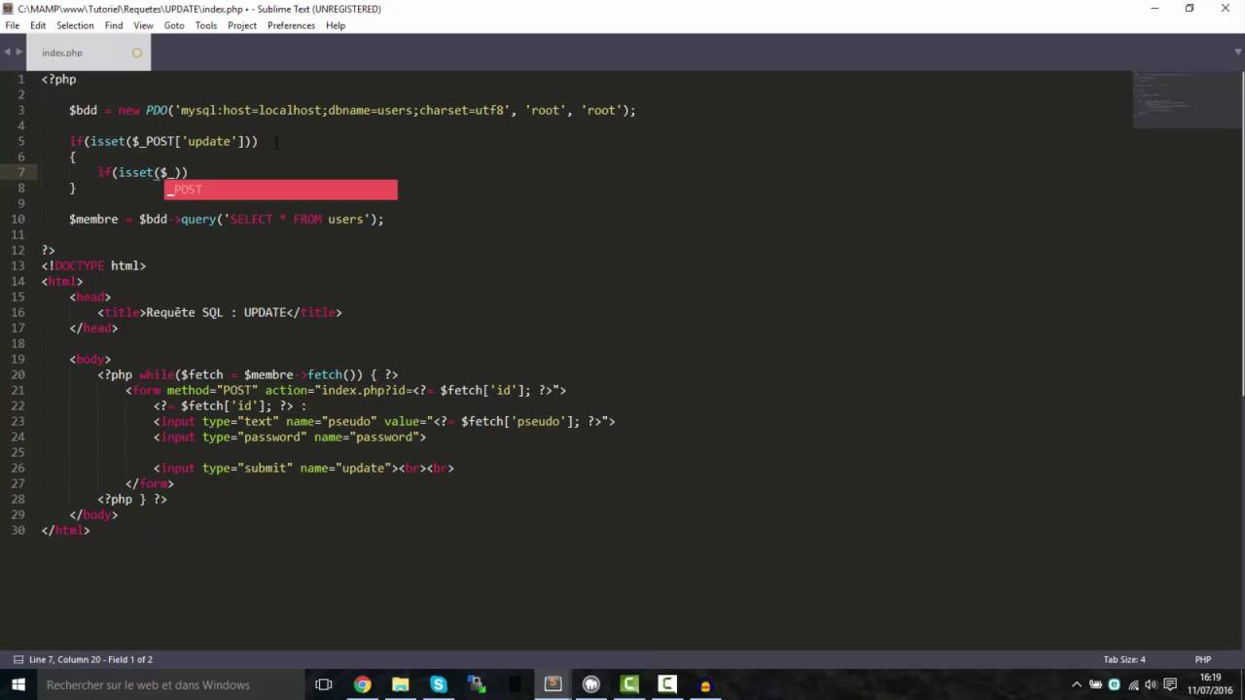Select _POST autocomplete suggestion
1245x700 pixels.
coord(280,190)
